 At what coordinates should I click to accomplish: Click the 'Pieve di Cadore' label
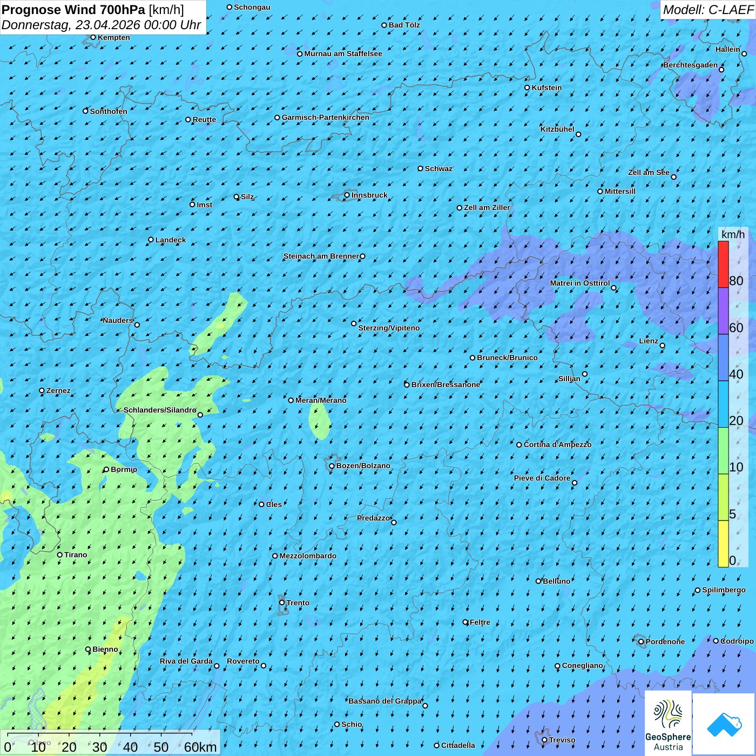click(542, 478)
